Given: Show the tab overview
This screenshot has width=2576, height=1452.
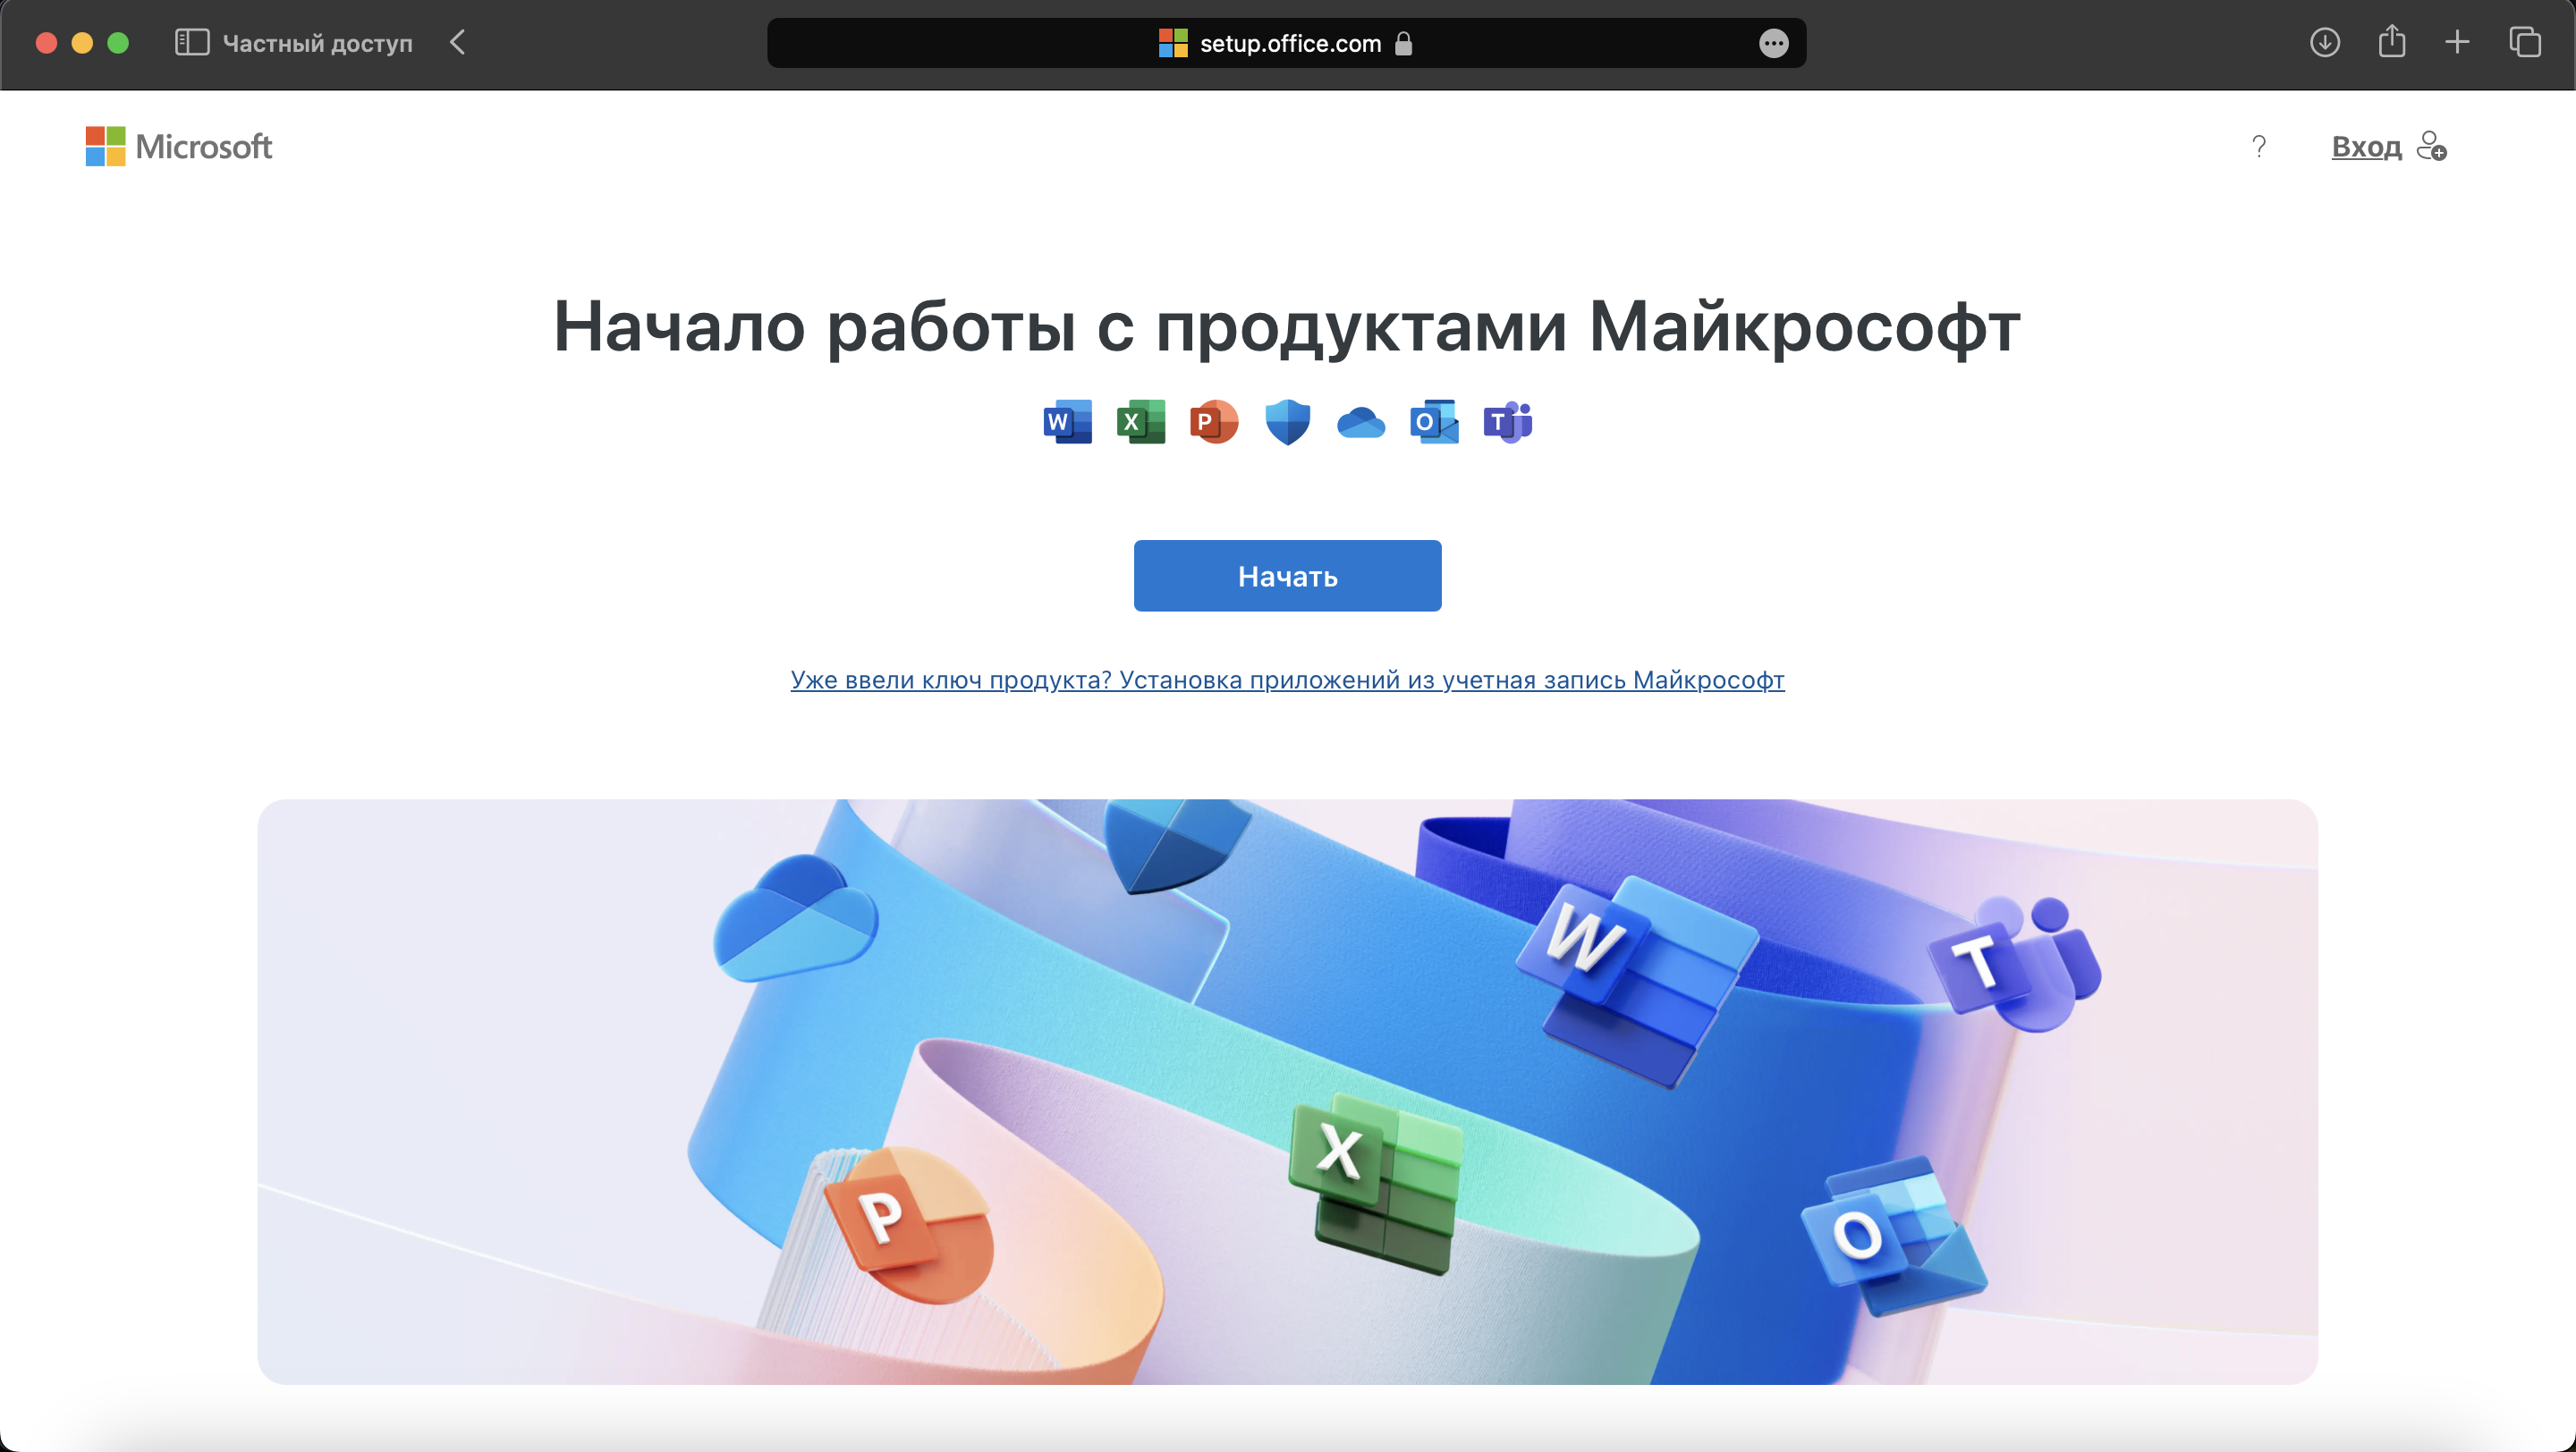Looking at the screenshot, I should 2524,42.
